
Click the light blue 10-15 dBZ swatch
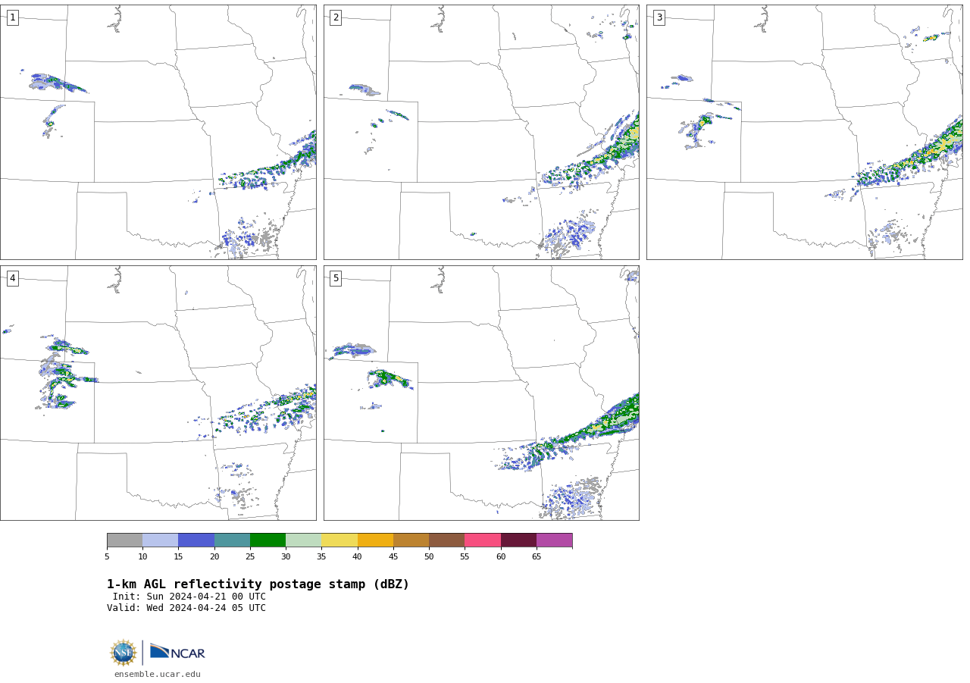coord(160,540)
